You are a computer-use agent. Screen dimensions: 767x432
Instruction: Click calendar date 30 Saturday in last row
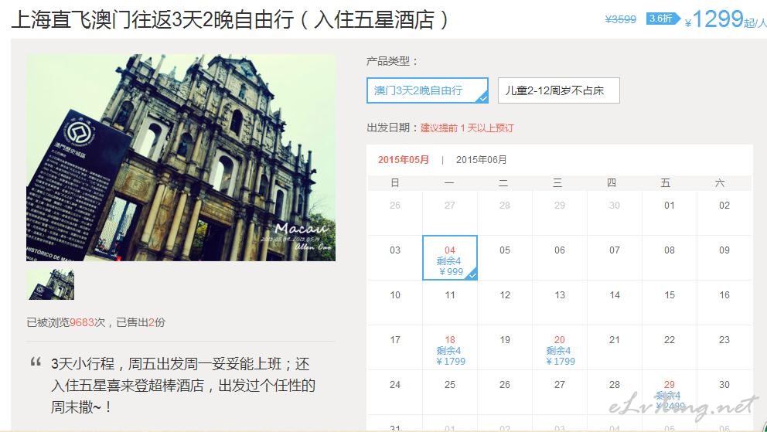coord(724,385)
